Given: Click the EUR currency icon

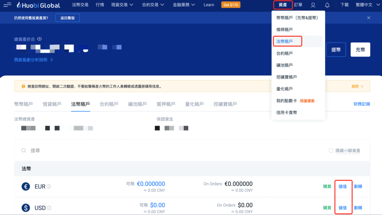Looking at the screenshot, I should (26, 187).
